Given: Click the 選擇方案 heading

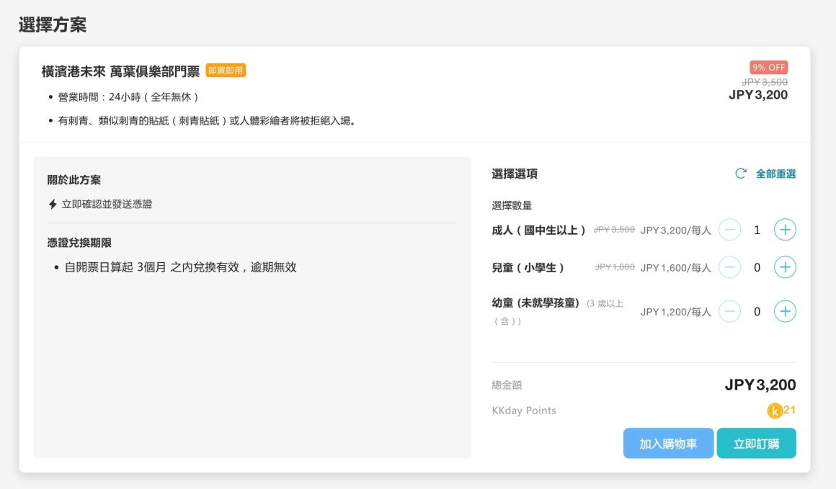Looking at the screenshot, I should pos(52,24).
